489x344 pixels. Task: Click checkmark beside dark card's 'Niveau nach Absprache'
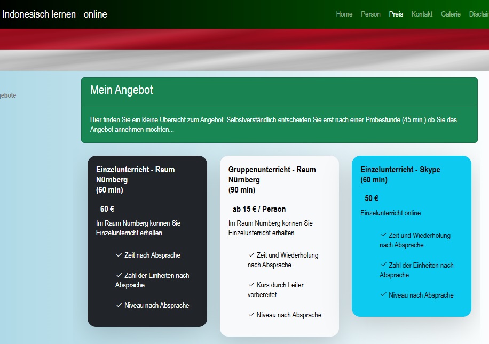[119, 305]
